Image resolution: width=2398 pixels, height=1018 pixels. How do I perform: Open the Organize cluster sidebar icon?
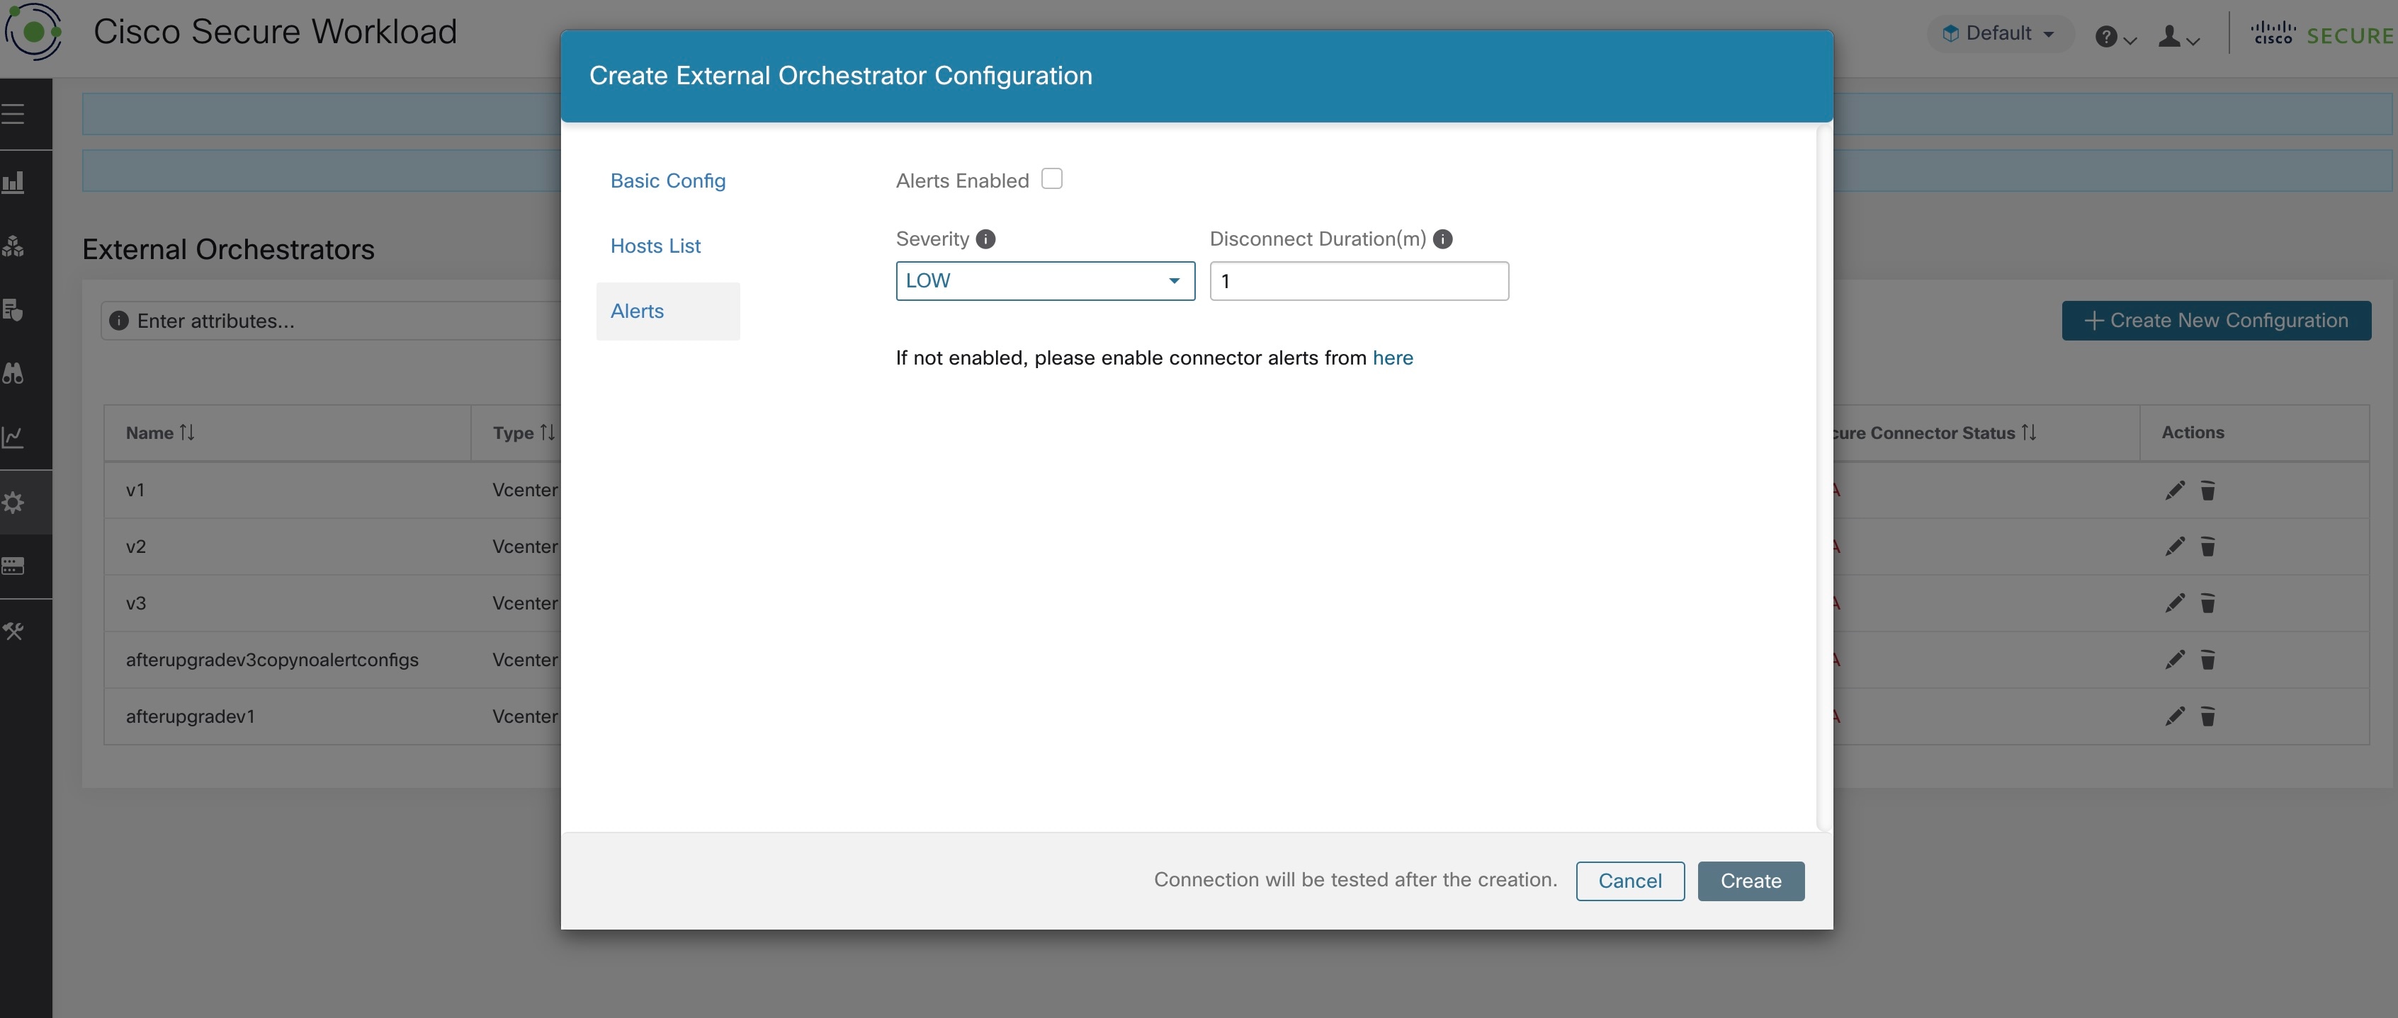[x=13, y=246]
